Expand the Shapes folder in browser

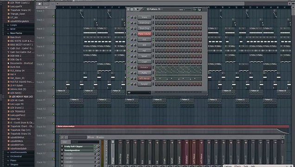[14, 165]
